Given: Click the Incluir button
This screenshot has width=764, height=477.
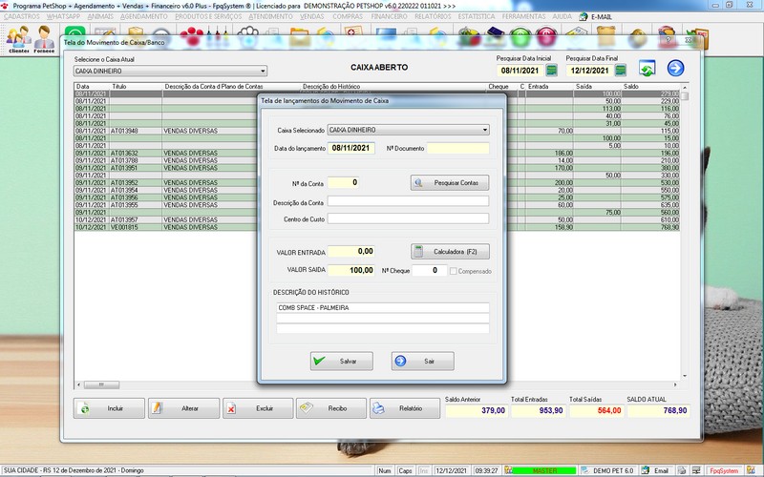Looking at the screenshot, I should coord(109,408).
